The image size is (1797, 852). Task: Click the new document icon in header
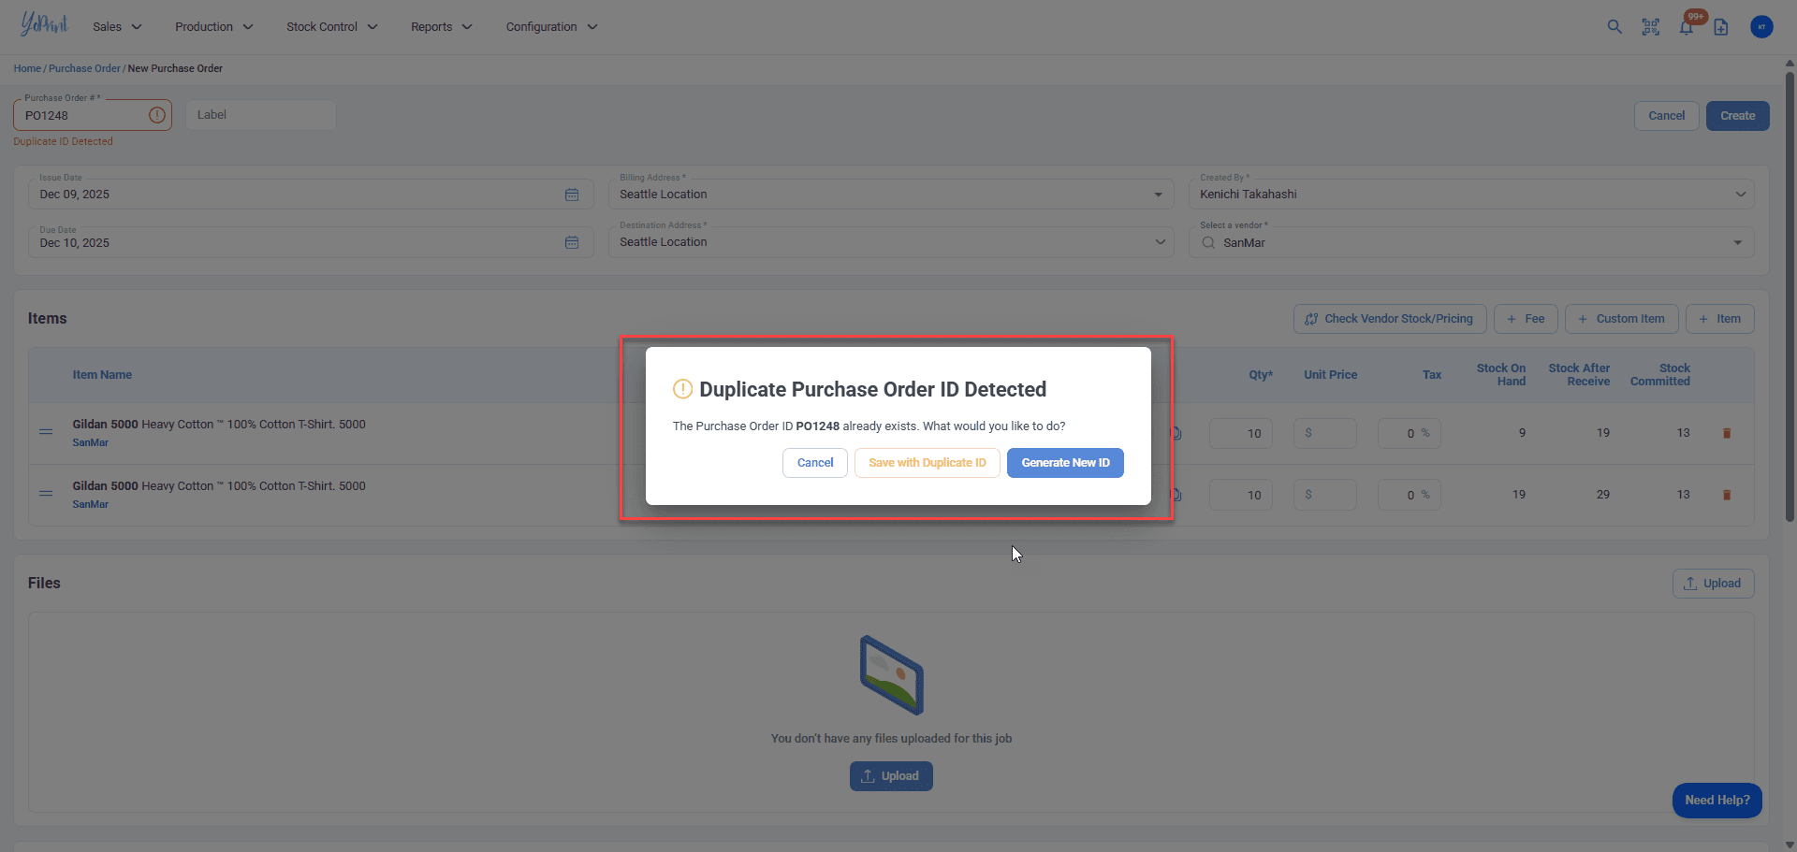[1721, 27]
